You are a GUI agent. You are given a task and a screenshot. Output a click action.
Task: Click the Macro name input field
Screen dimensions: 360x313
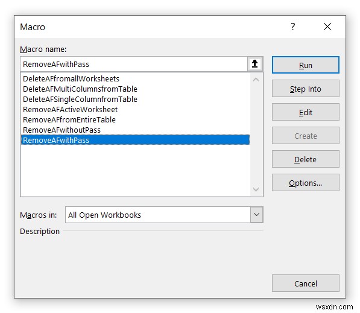134,64
